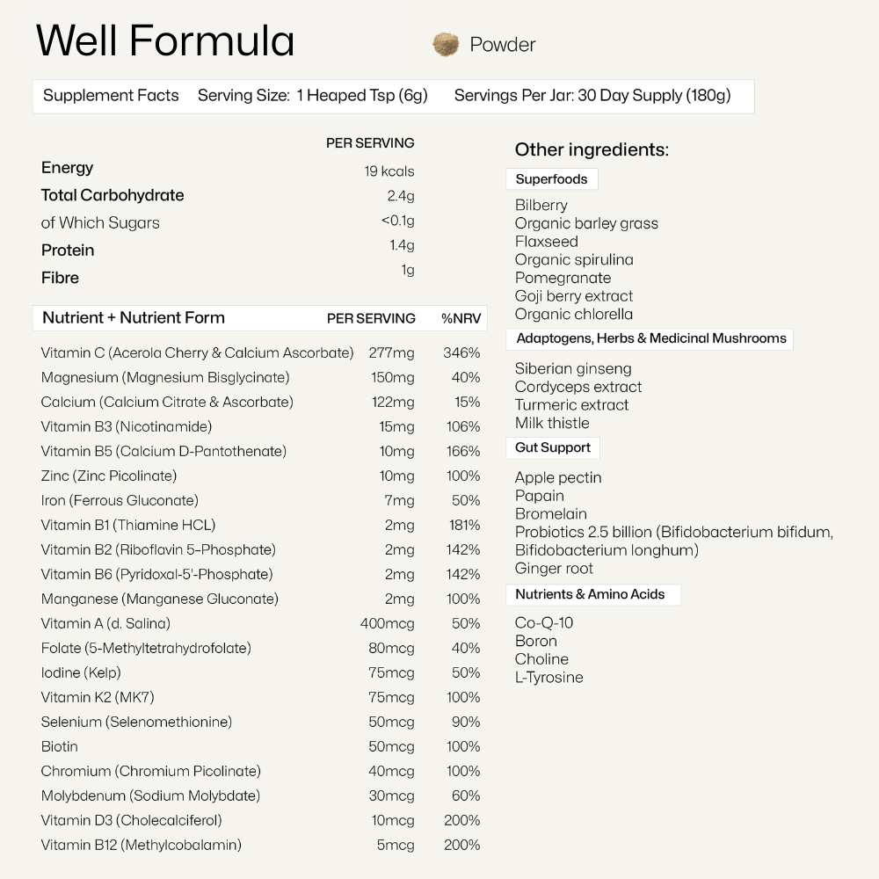The image size is (879, 879).
Task: Select the Cordyceps extract ingredient
Action: point(578,387)
